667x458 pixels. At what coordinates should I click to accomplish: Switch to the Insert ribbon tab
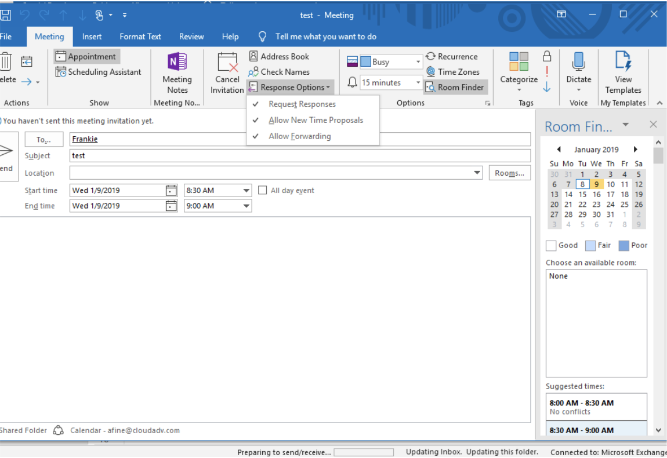pyautogui.click(x=92, y=37)
